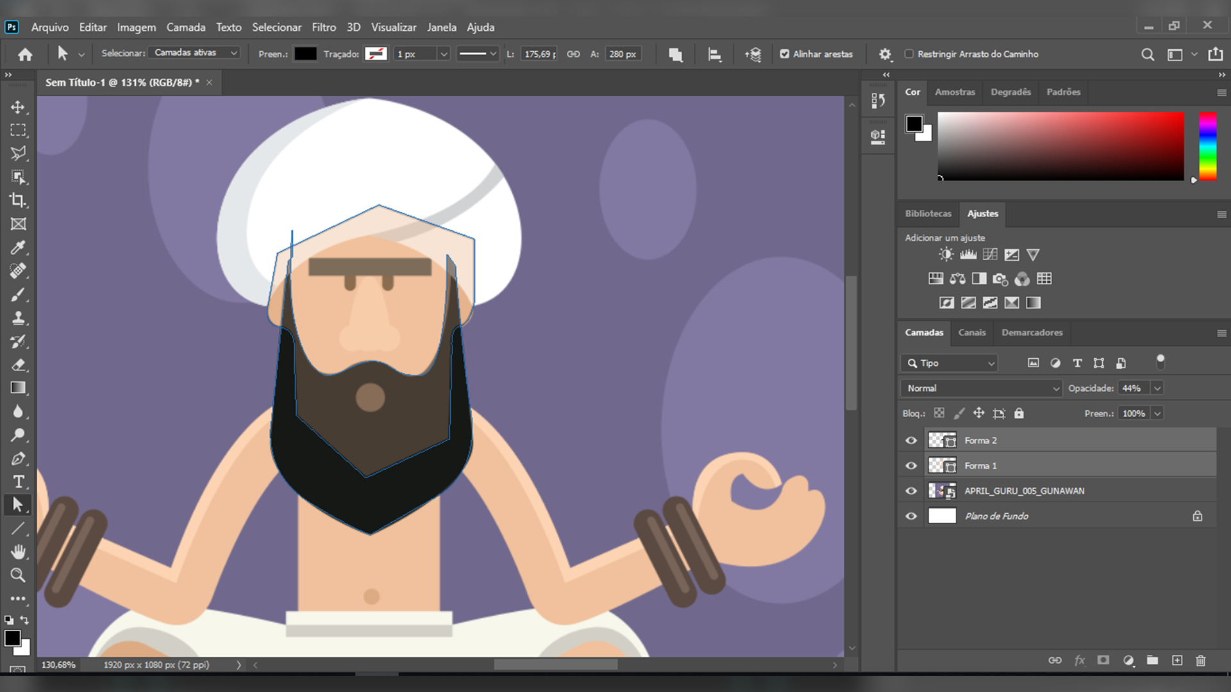
Task: Select the Eraser tool
Action: coord(18,365)
